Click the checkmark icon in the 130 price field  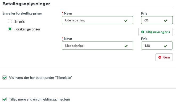(x=166, y=46)
